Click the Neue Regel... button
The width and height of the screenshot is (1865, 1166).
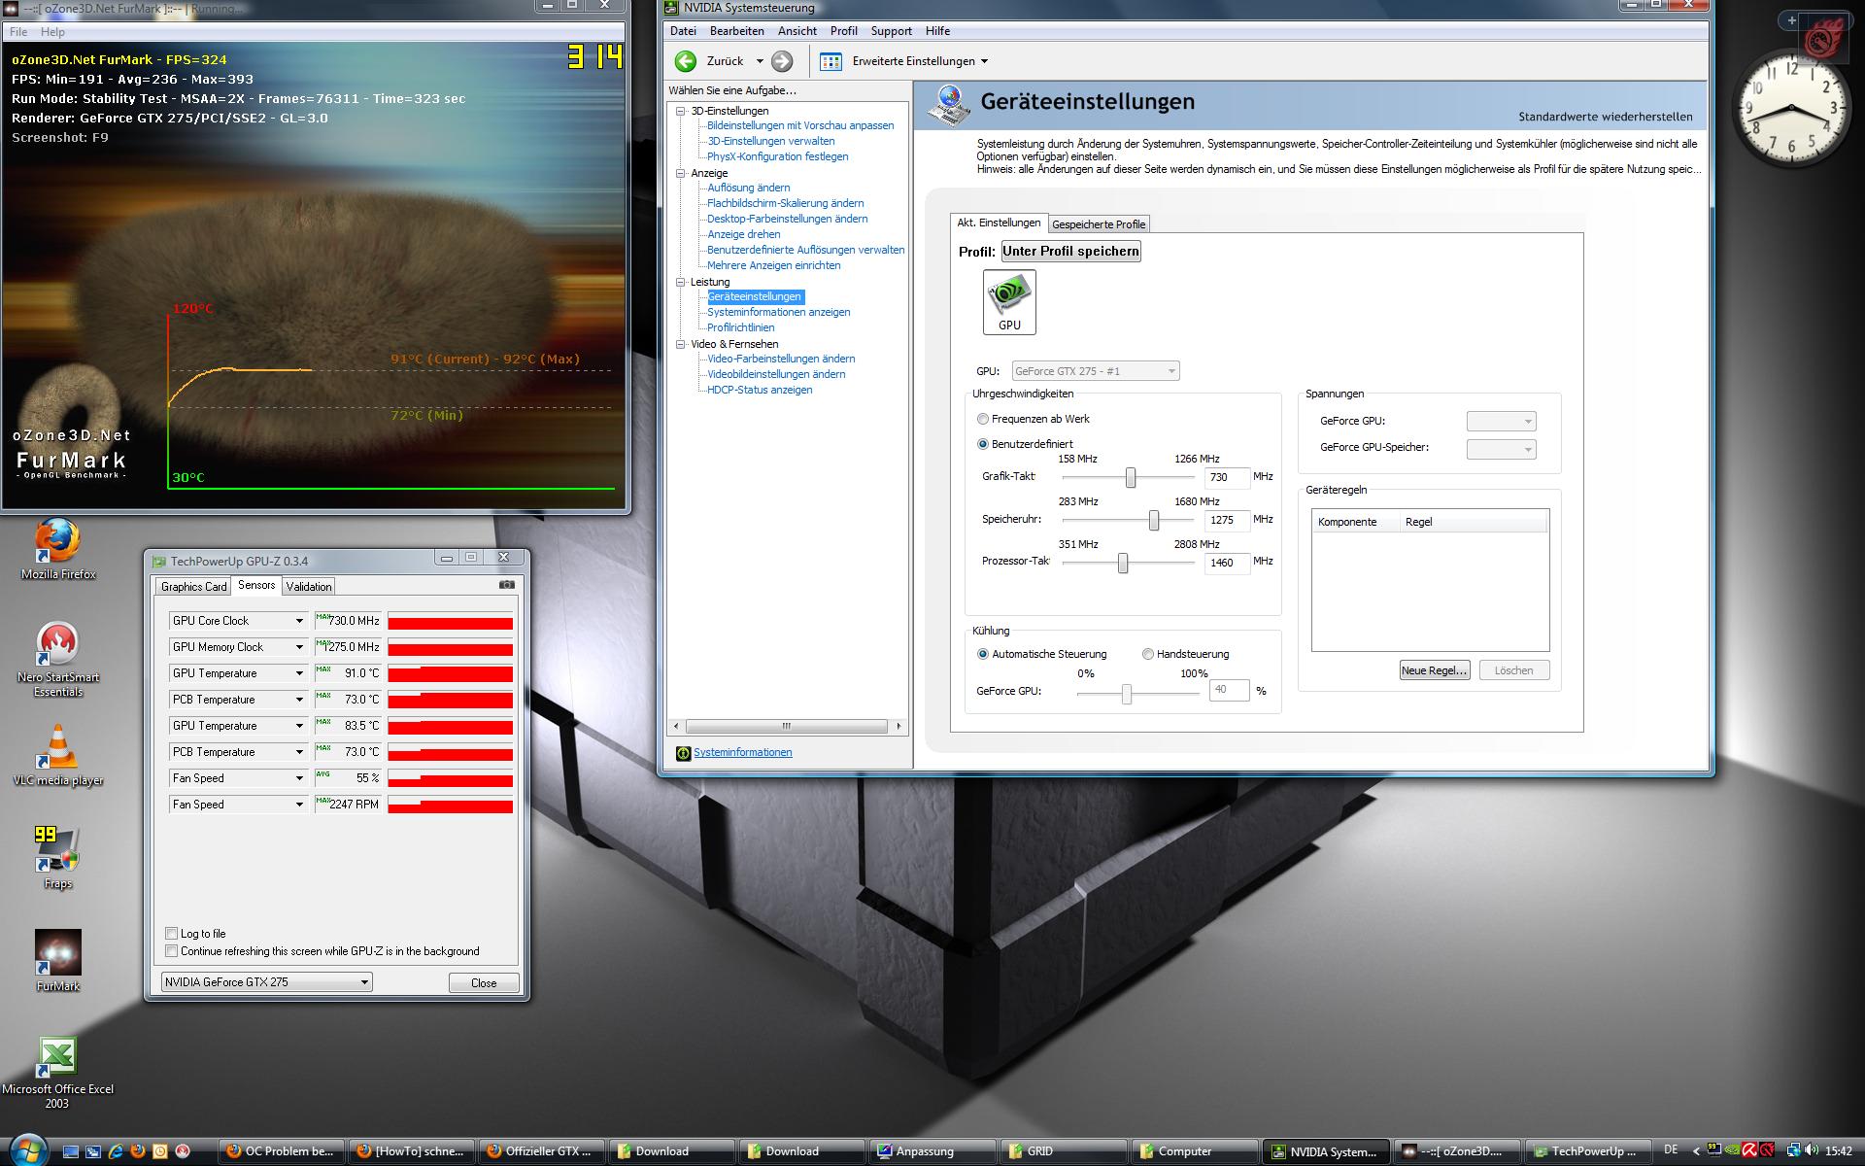pos(1434,670)
